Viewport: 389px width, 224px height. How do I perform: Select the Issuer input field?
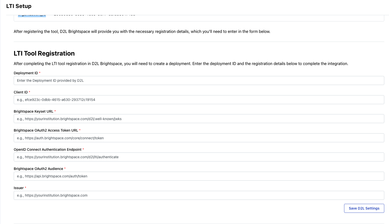[199, 195]
